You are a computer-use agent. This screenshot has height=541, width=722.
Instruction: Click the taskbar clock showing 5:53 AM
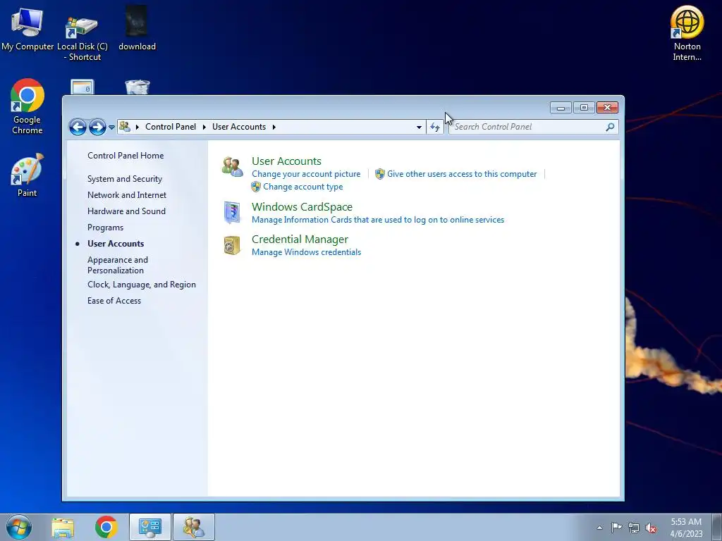pyautogui.click(x=686, y=527)
